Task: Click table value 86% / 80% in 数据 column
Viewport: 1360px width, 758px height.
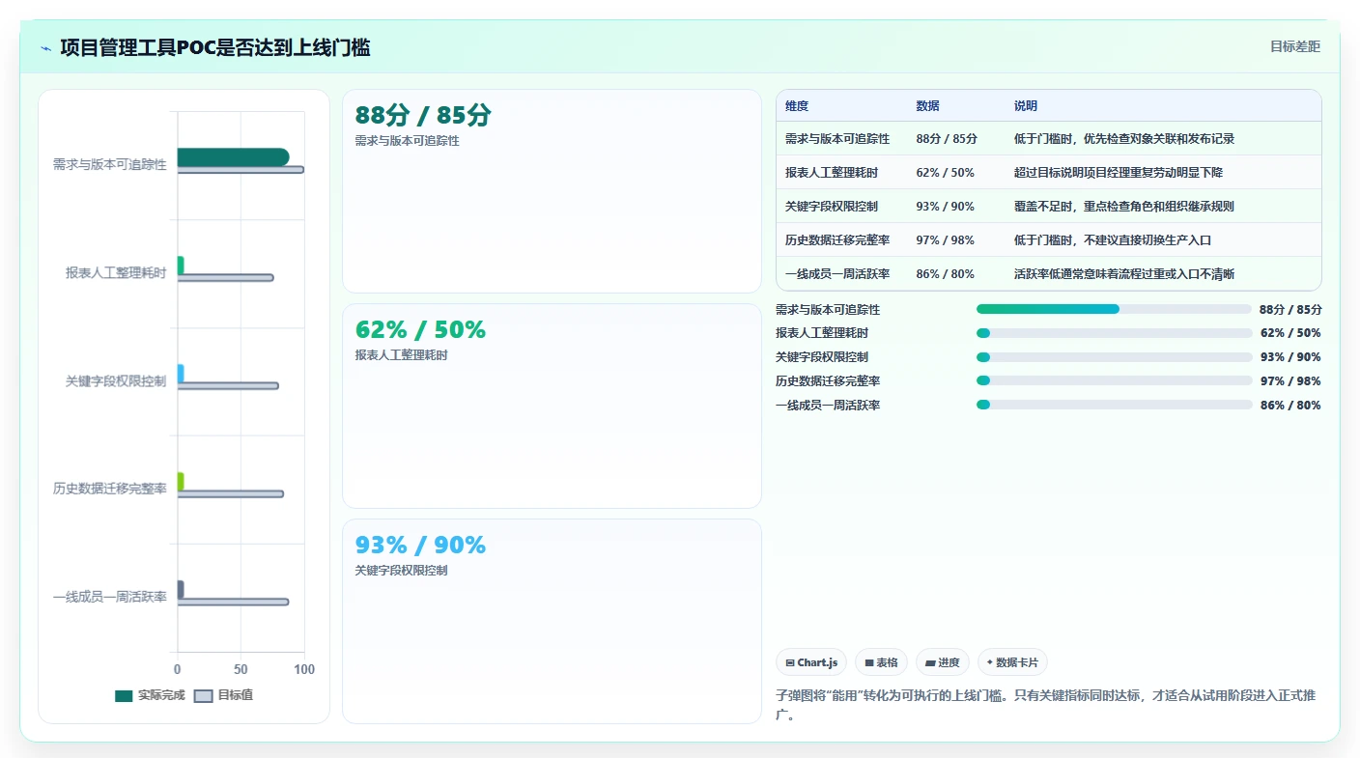Action: point(946,274)
